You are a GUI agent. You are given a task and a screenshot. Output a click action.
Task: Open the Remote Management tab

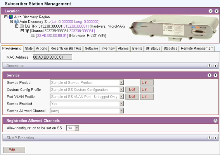(197, 49)
